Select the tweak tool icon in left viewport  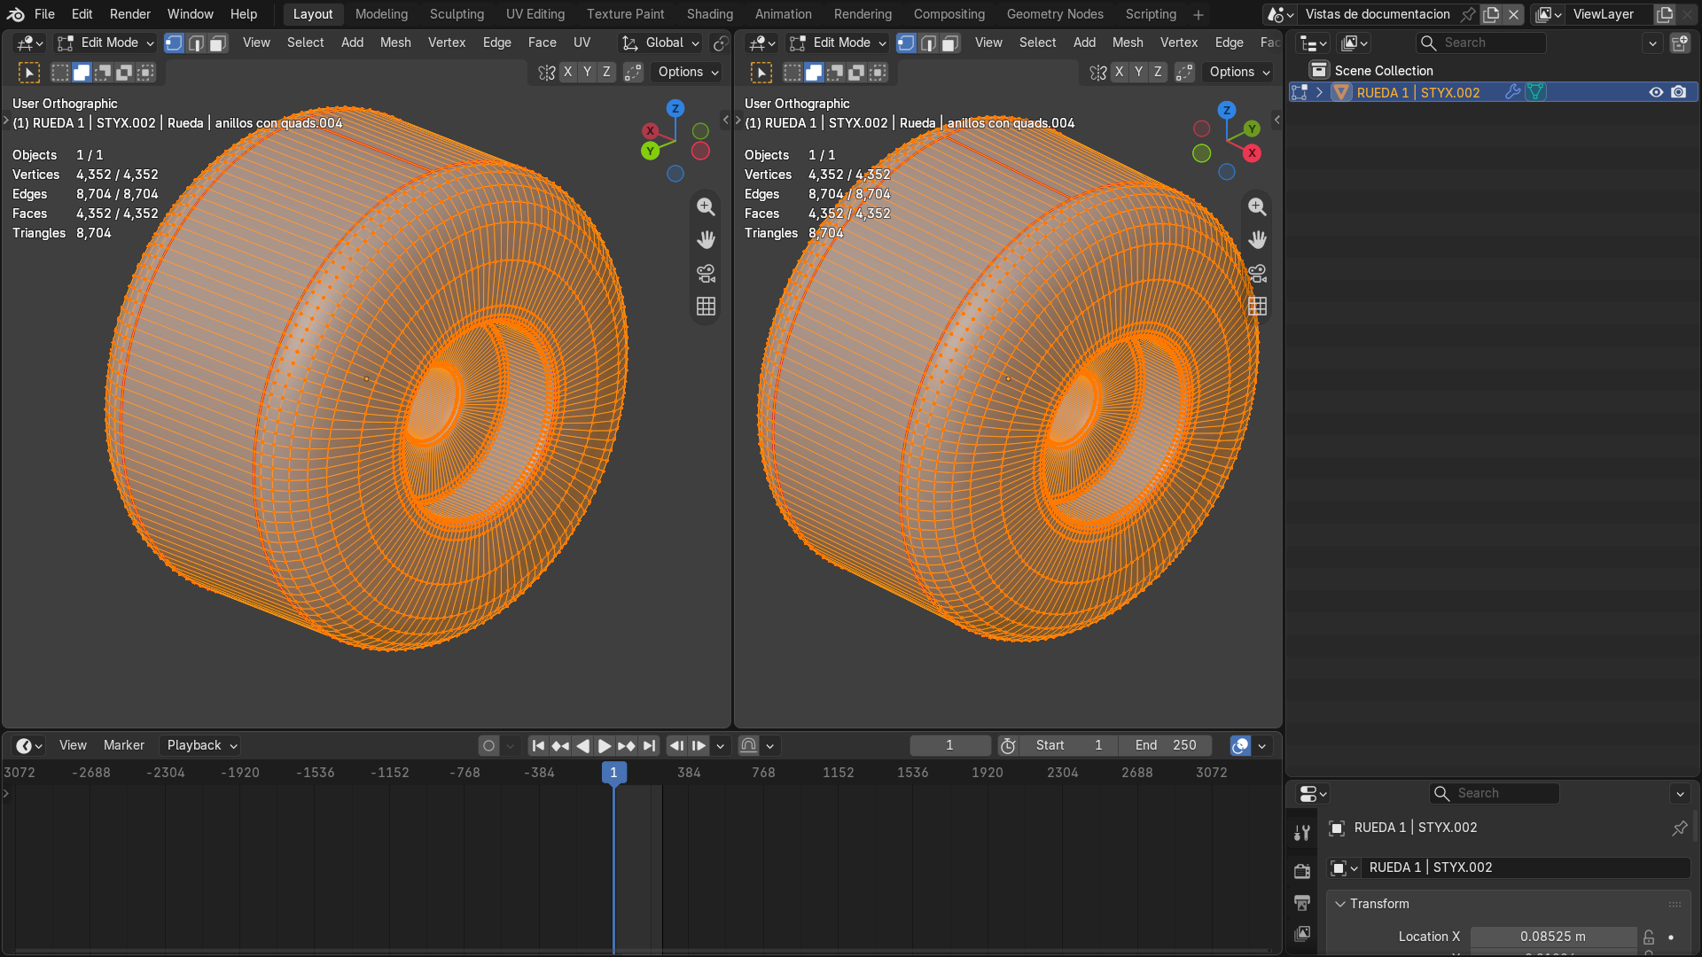pos(29,73)
